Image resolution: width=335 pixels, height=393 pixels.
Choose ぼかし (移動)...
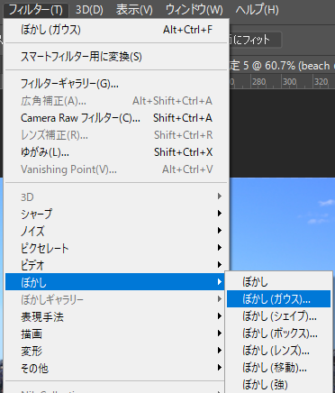coord(278,368)
